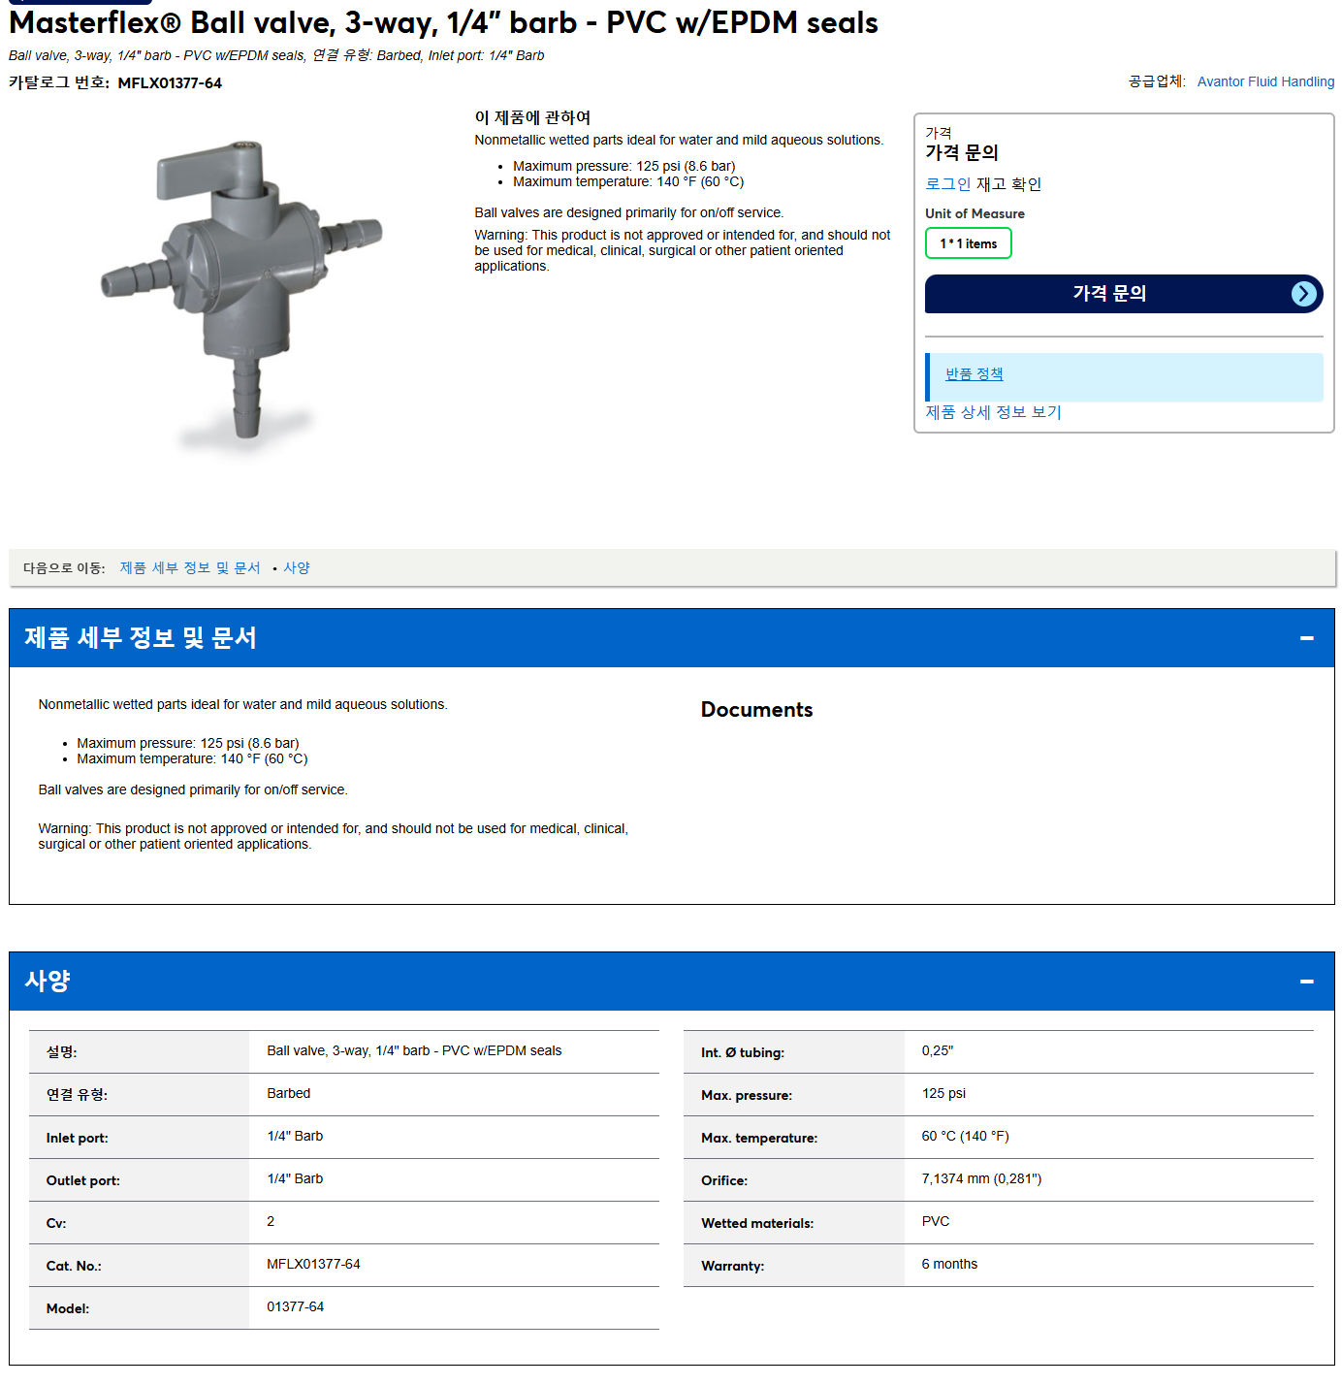Open the Avantor Fluid Handling supplier link

1265,81
